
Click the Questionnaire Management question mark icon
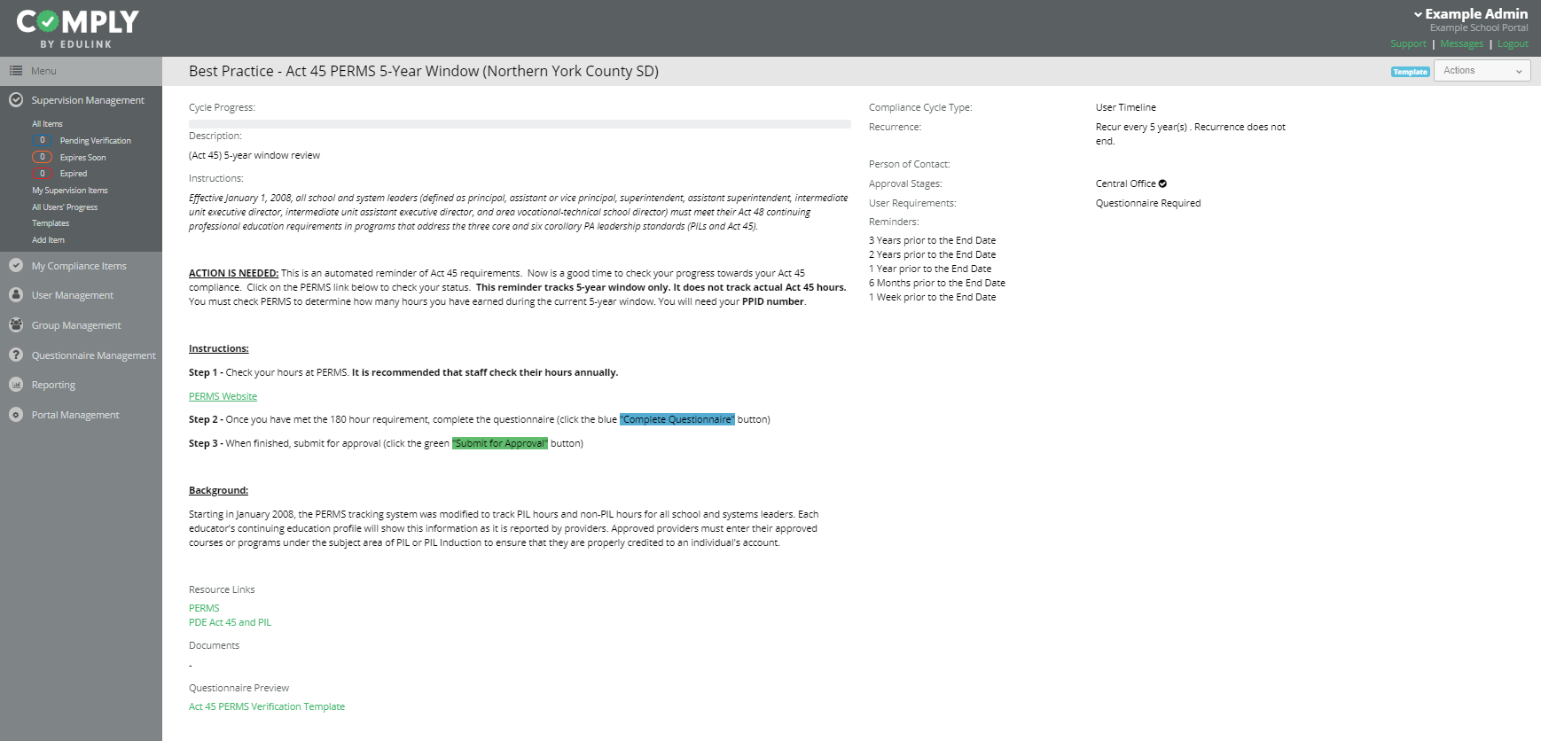16,355
